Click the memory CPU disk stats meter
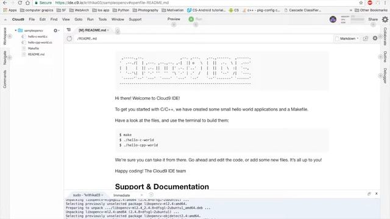Viewport: 390px width, 219px height. (x=352, y=19)
